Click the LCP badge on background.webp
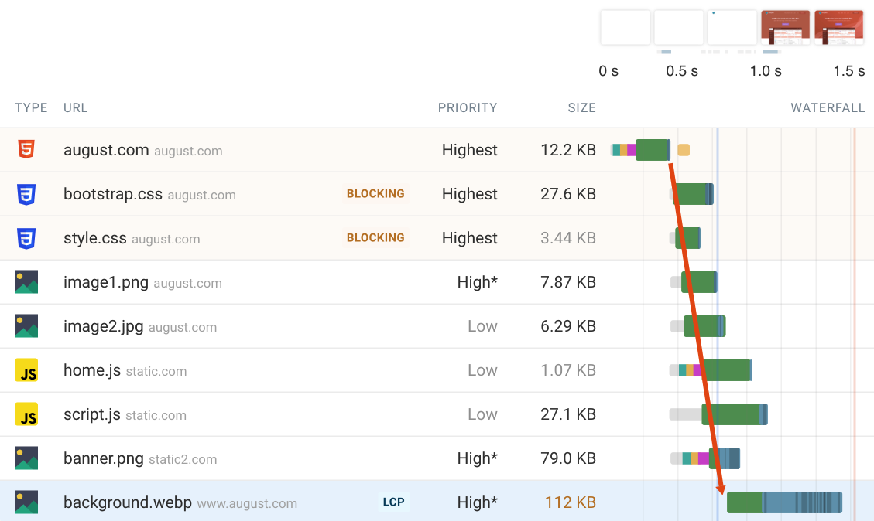This screenshot has width=874, height=521. (393, 502)
